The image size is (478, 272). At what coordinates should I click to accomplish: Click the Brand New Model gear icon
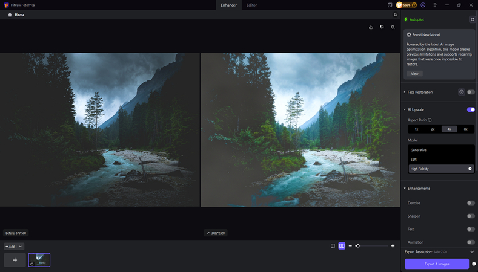409,35
